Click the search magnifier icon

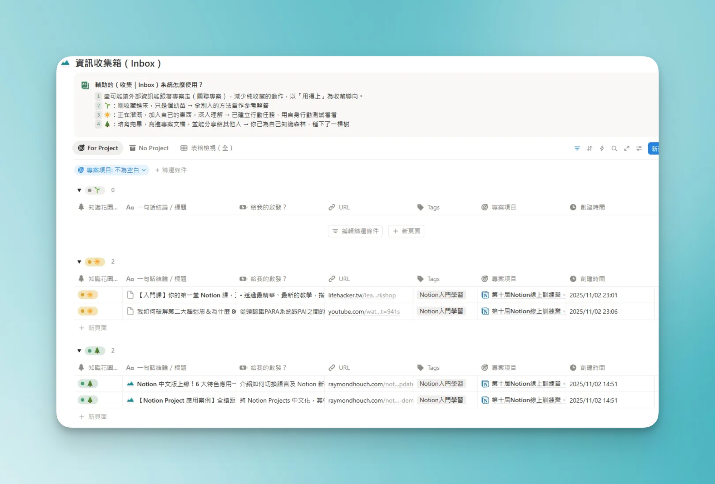[x=614, y=148]
